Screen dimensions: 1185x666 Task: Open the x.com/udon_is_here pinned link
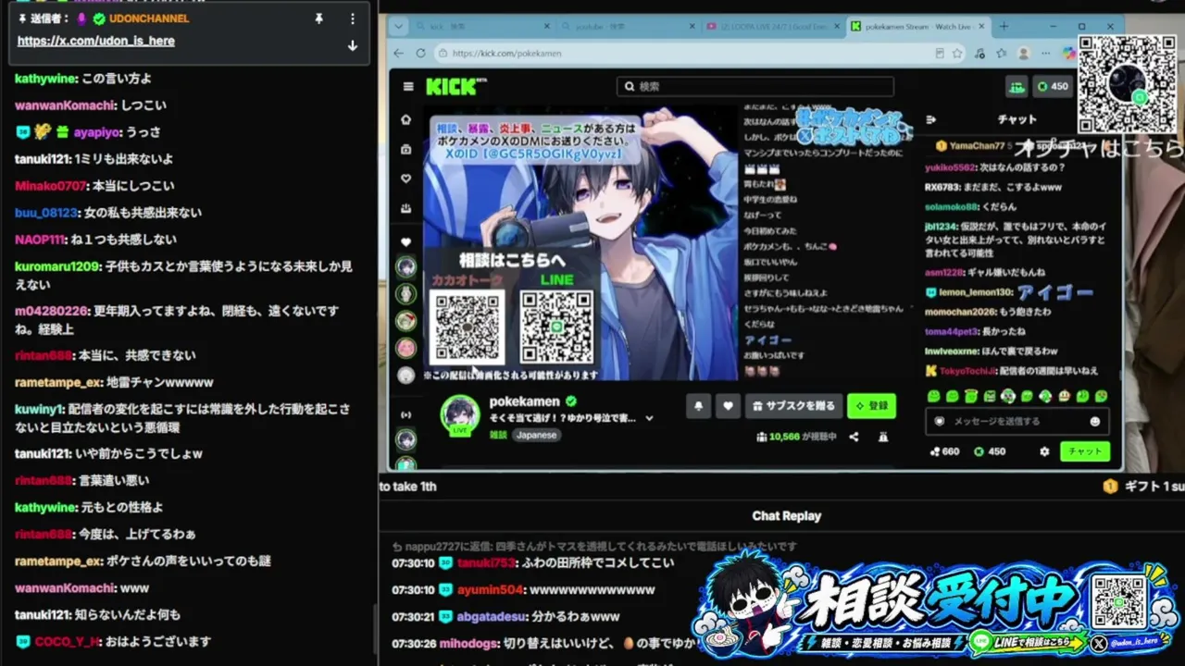point(96,41)
